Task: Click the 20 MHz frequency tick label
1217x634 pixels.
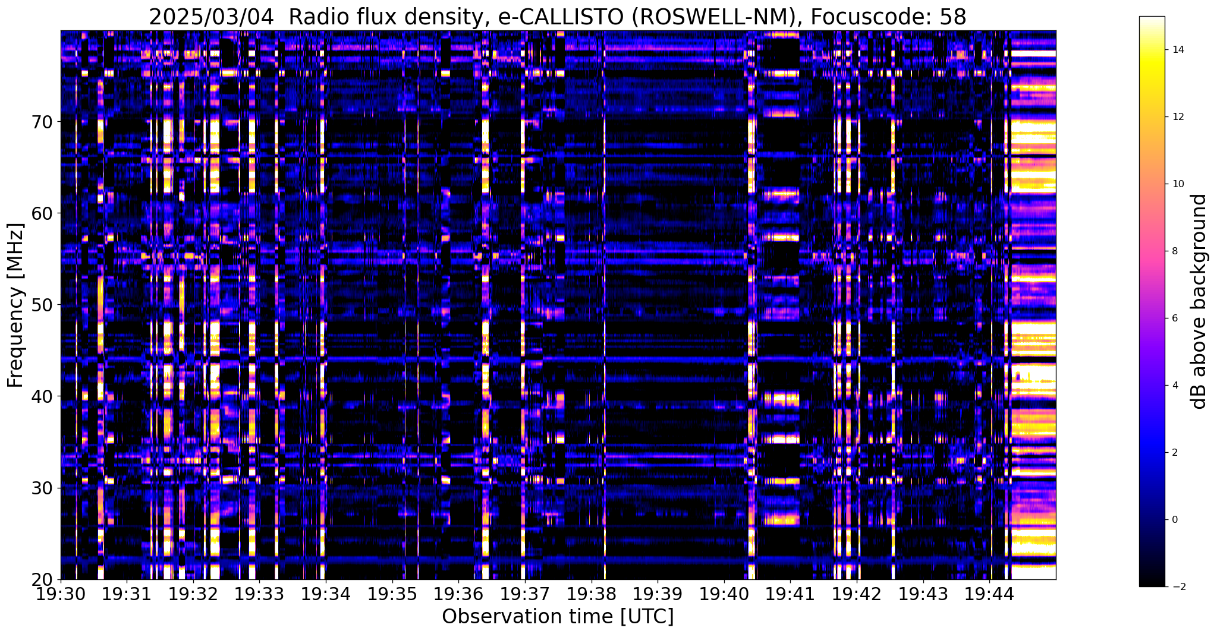Action: [x=41, y=579]
